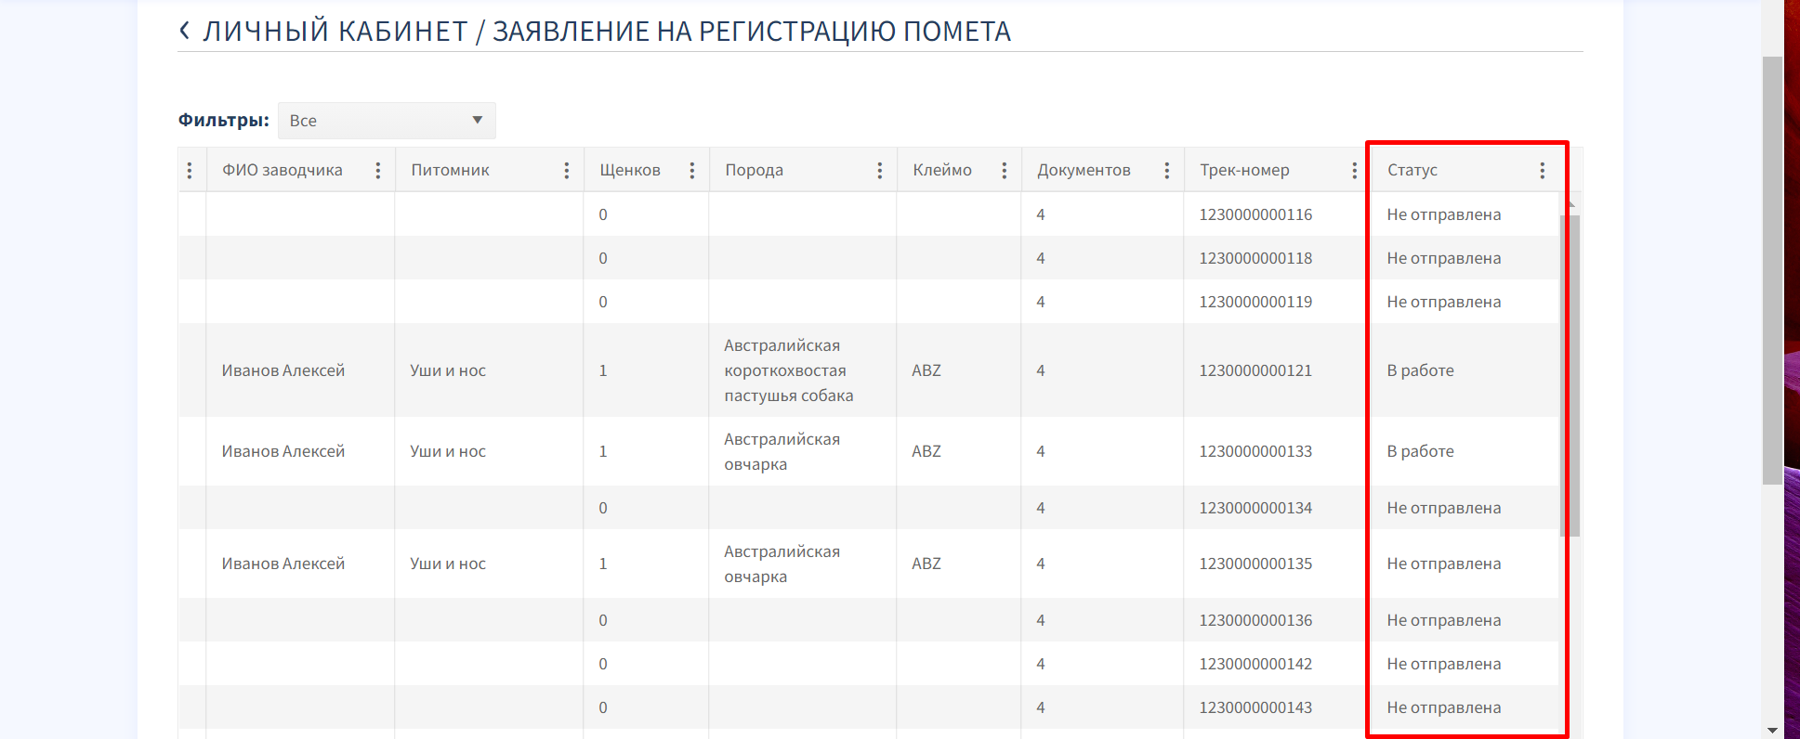Open column menu for Порода
The image size is (1800, 739).
point(879,170)
